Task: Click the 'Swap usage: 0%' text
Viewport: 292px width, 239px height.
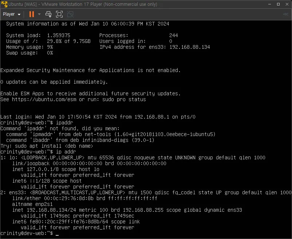Action: [29, 53]
